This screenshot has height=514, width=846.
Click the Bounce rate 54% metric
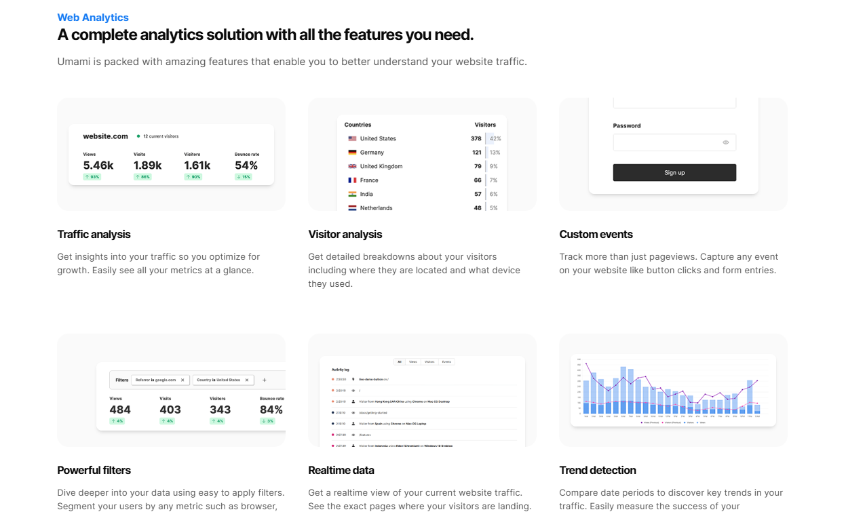coord(246,165)
